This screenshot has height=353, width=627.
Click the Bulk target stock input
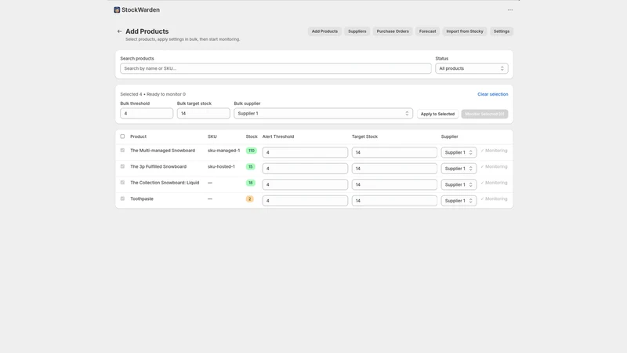click(204, 113)
